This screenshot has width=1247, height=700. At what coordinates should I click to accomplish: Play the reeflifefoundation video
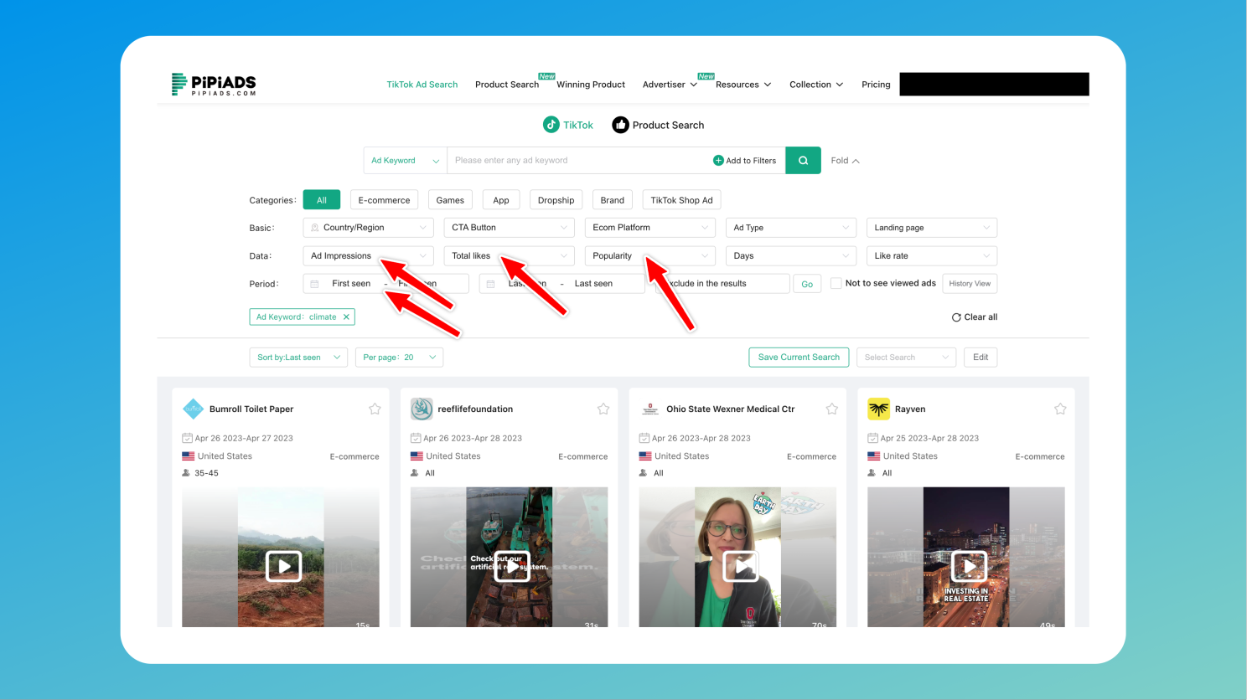click(x=512, y=567)
